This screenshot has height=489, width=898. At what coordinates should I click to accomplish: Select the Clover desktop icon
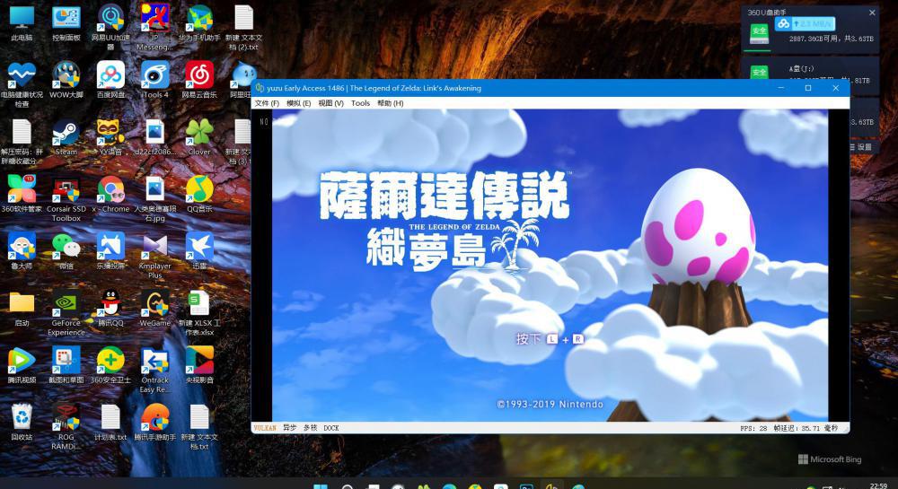coord(199,138)
